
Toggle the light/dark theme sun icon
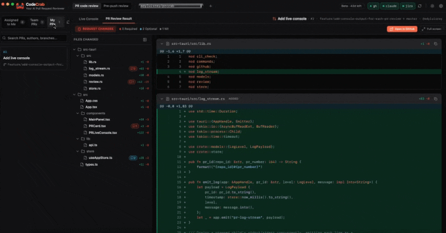[x=432, y=6]
